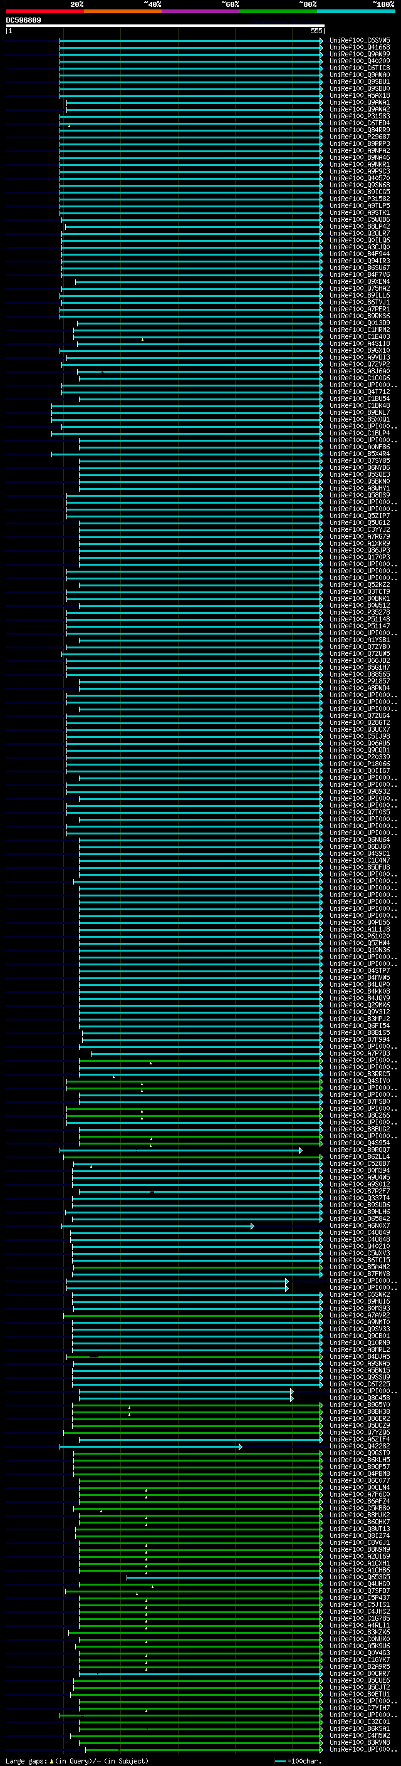The image size is (401, 1766).
Task: Select hit UniRef100_Q6NU64
Action: click(360, 839)
